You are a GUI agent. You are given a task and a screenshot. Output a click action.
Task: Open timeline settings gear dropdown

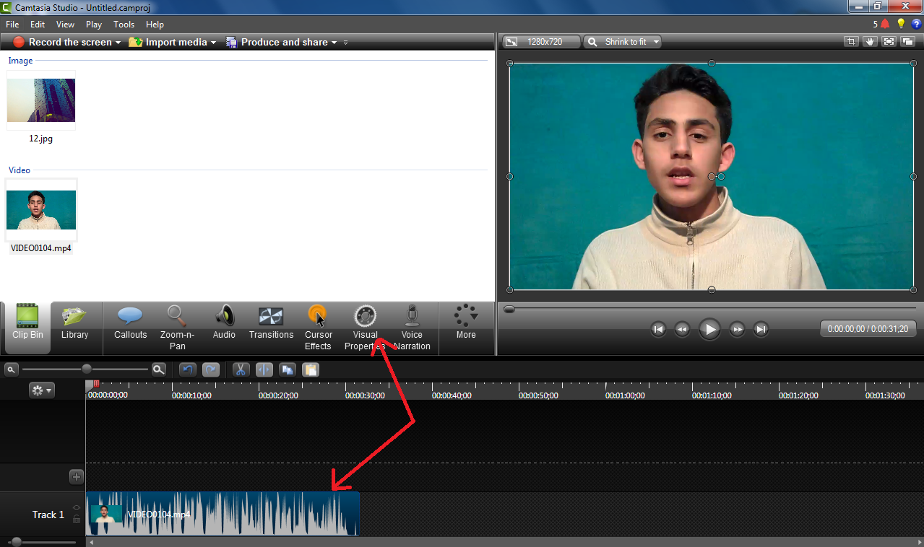tap(42, 390)
